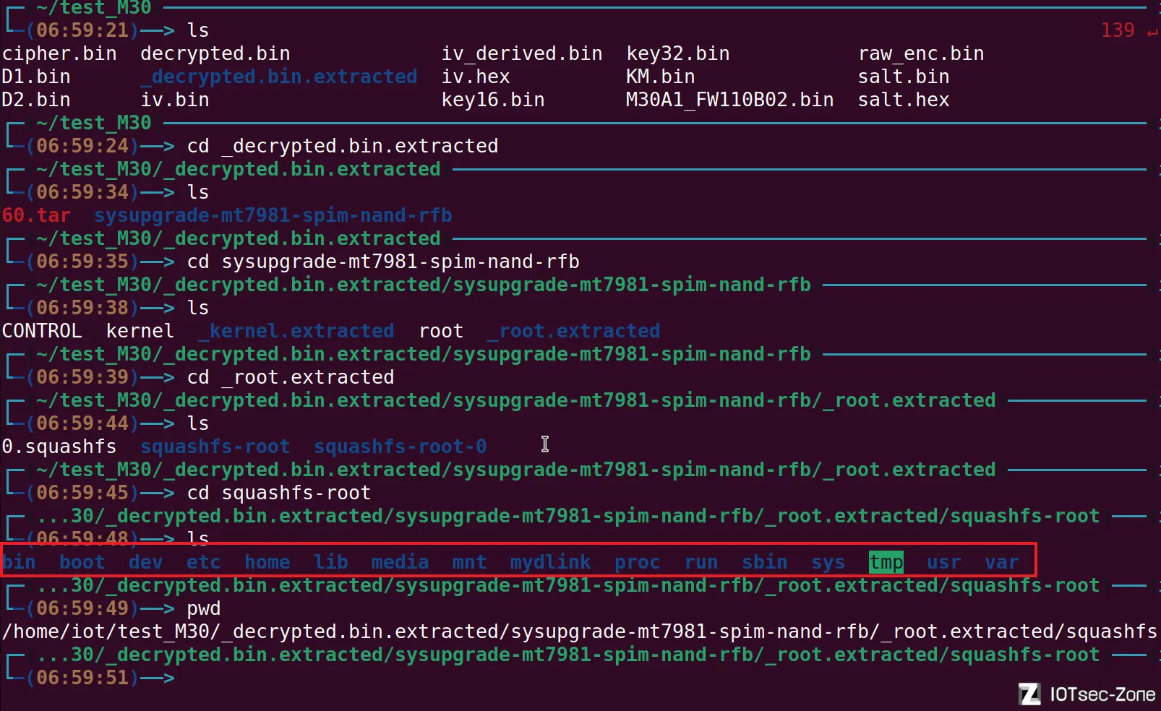Click the red exit code 139
This screenshot has height=711, width=1161.
1117,30
